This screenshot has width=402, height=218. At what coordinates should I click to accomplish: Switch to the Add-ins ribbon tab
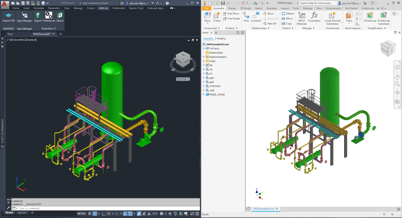[104, 8]
